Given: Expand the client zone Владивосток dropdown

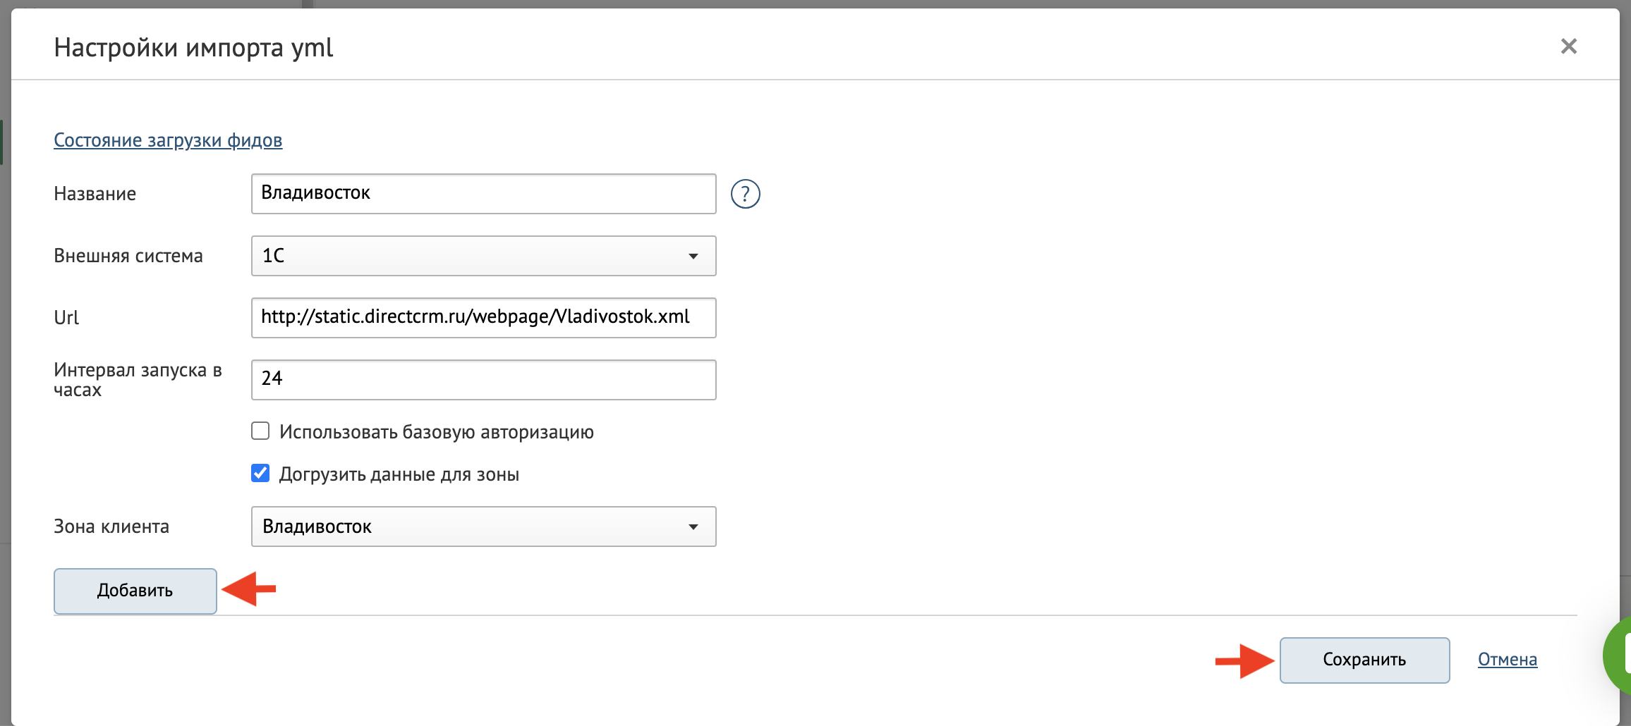Looking at the screenshot, I should pos(484,527).
